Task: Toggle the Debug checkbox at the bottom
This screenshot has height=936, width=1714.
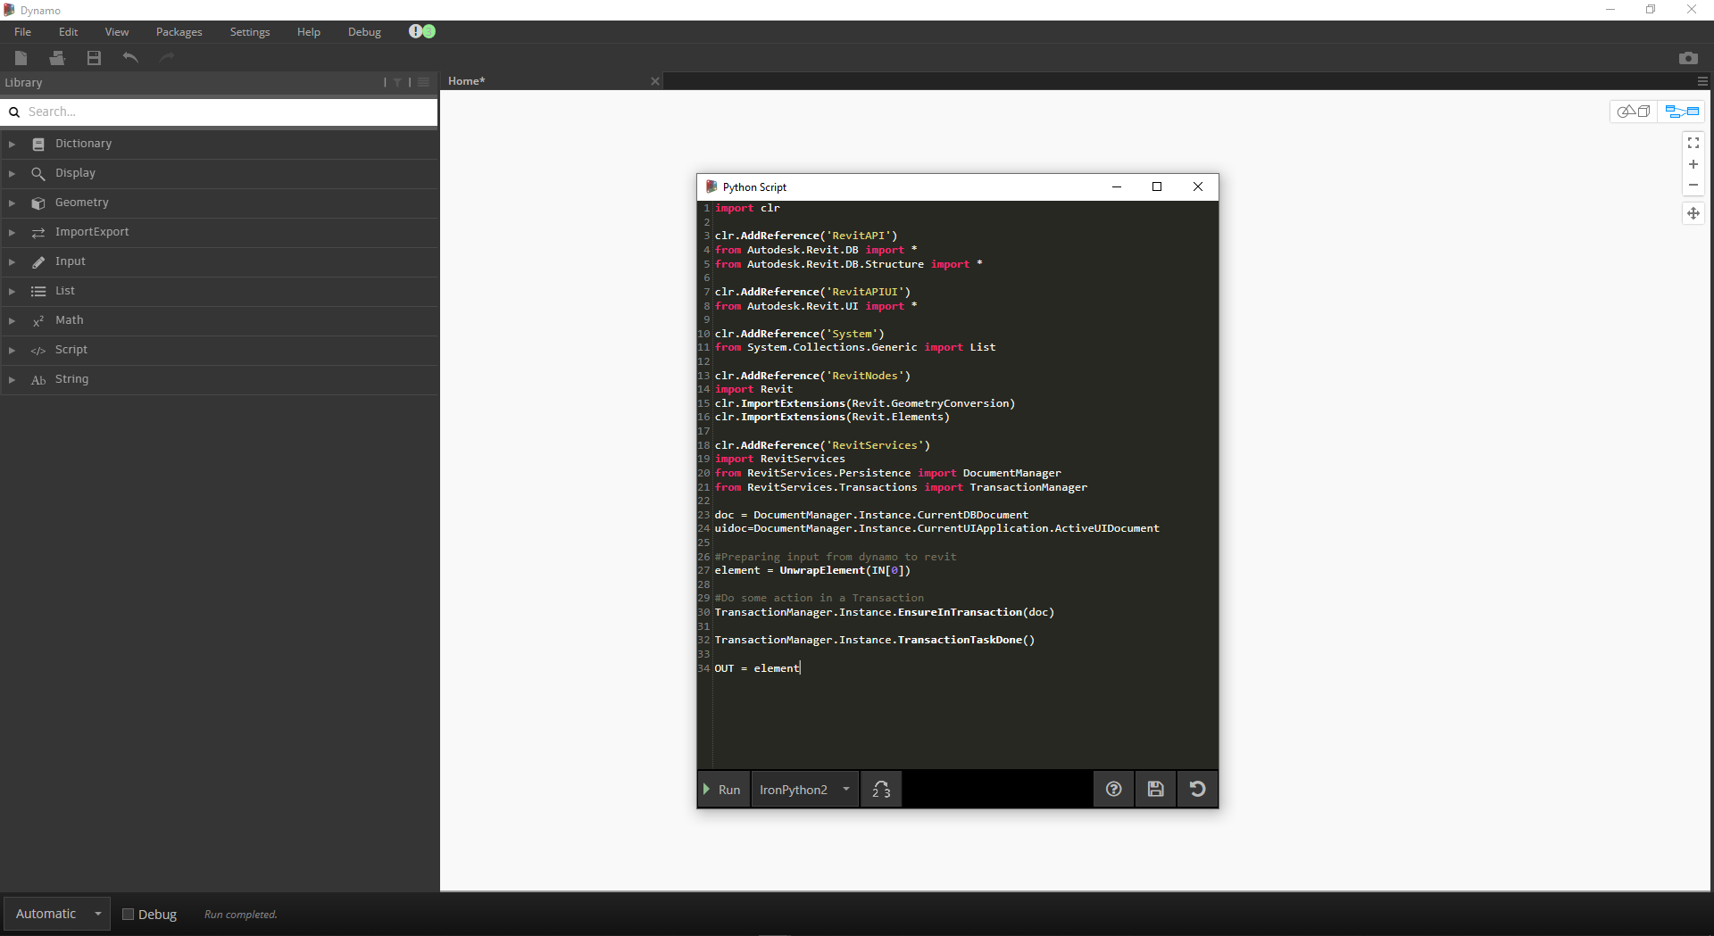Action: coord(128,914)
